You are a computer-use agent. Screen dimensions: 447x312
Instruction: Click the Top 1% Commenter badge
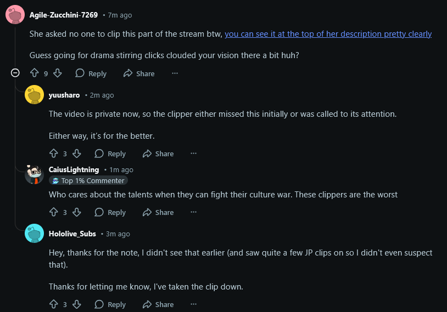point(88,180)
